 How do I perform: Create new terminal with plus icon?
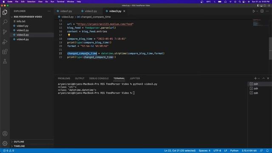(x=255, y=78)
